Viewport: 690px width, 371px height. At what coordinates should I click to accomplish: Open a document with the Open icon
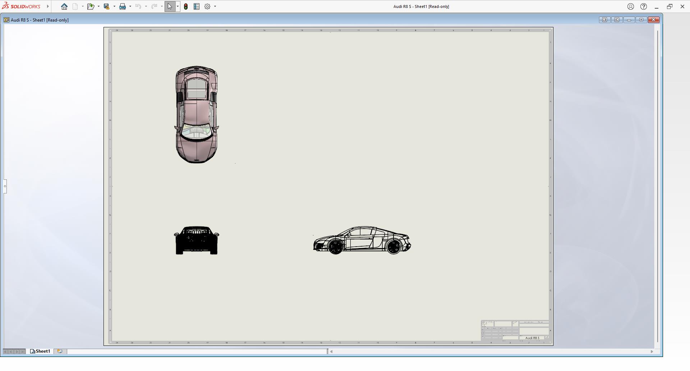coord(91,6)
